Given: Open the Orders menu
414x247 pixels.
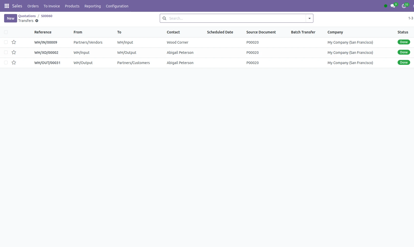Looking at the screenshot, I should click(x=33, y=6).
